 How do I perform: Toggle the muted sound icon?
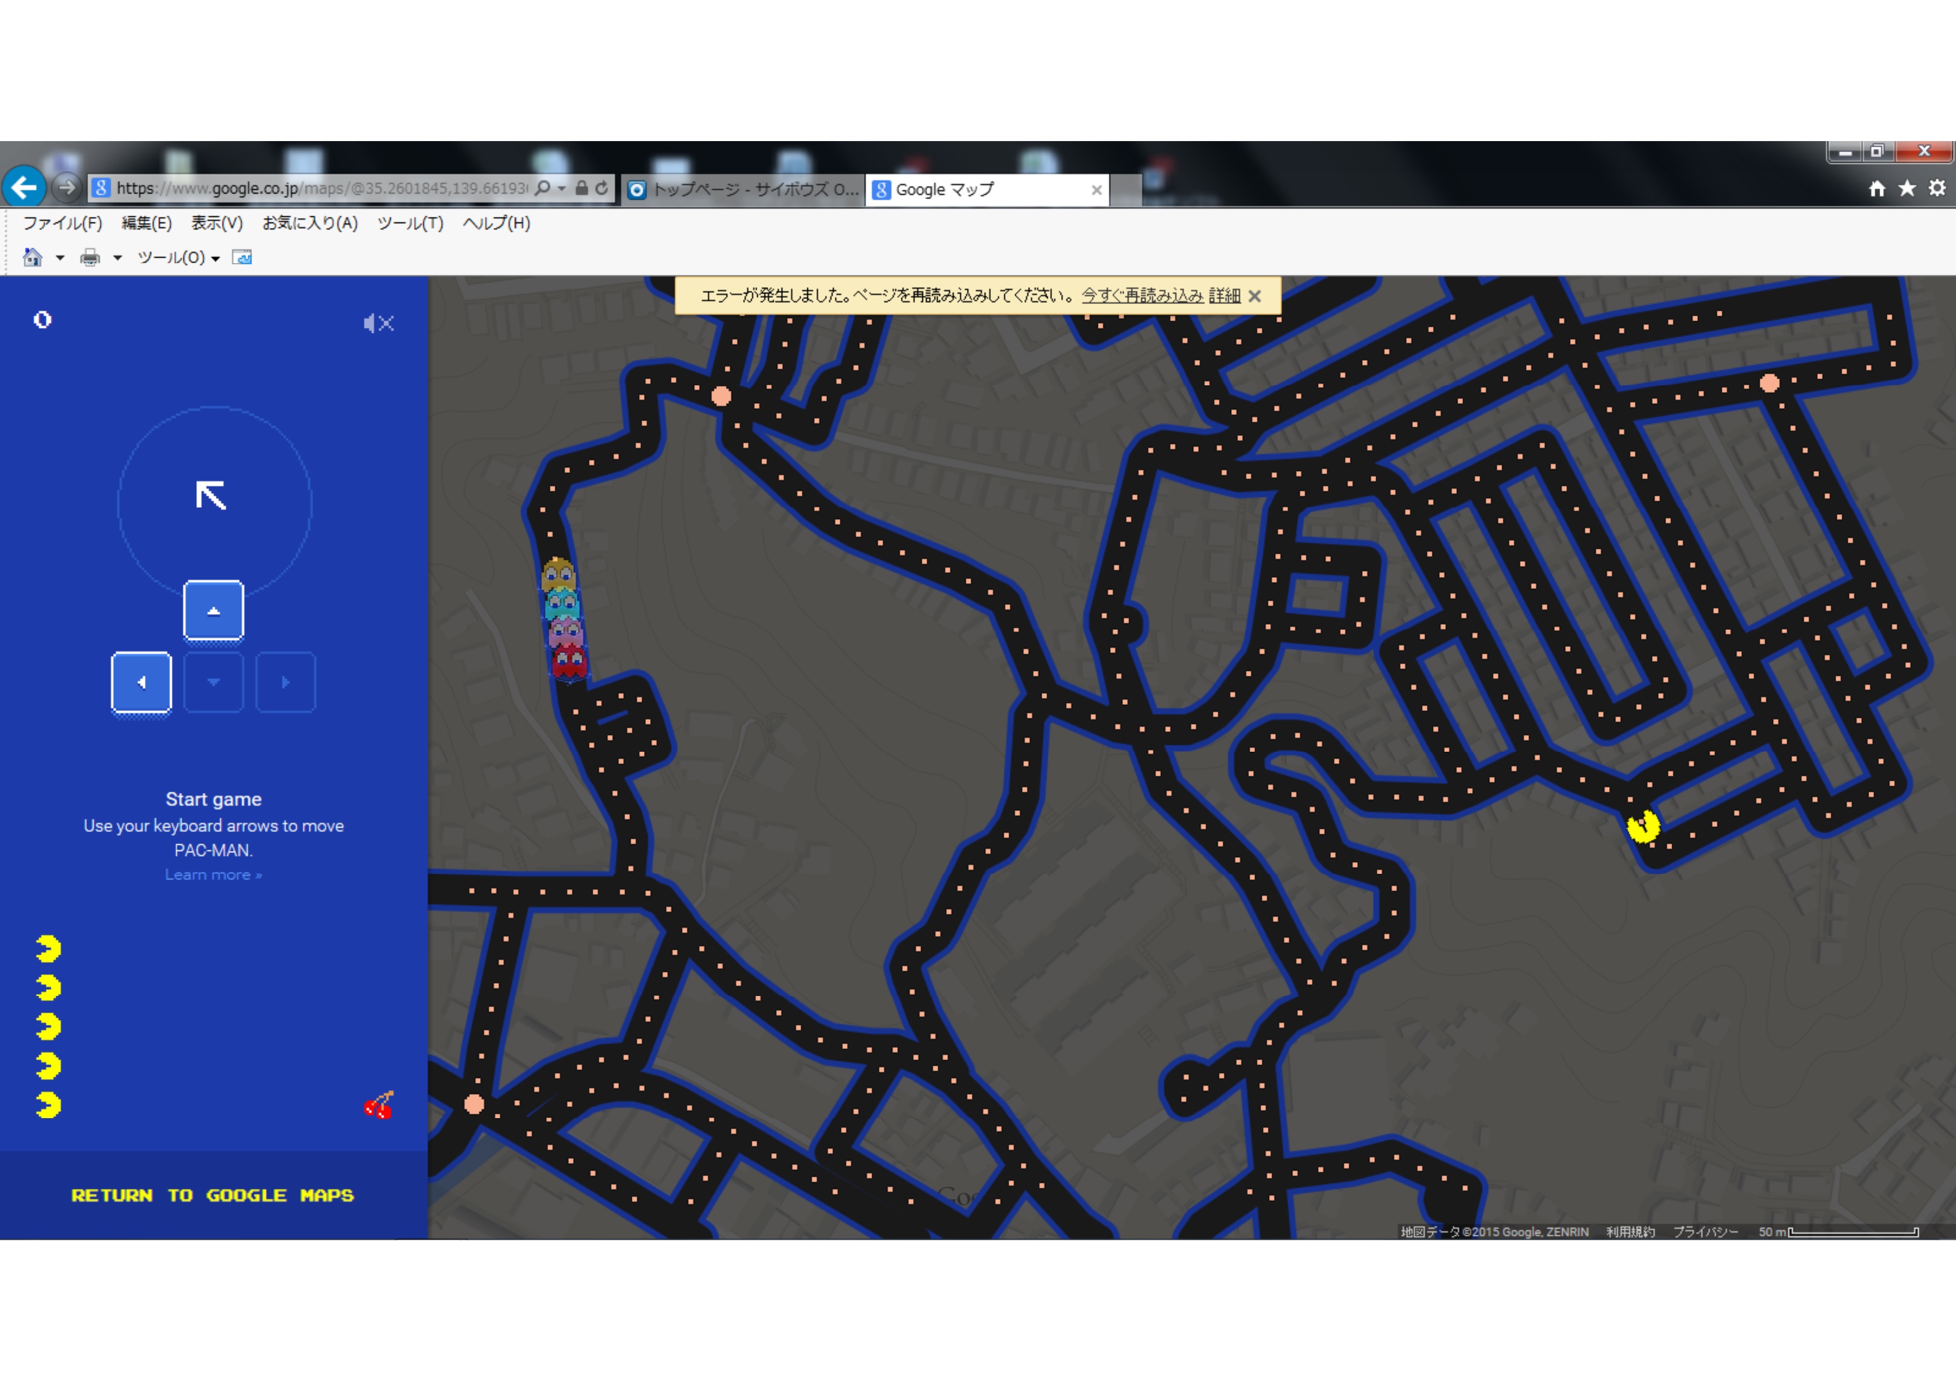378,323
